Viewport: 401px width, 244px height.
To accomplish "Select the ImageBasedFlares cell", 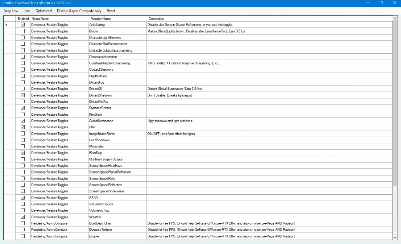I will click(117, 134).
